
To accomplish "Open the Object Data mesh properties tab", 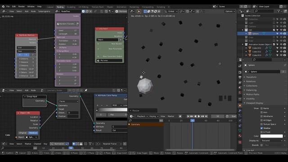I will [x=240, y=131].
